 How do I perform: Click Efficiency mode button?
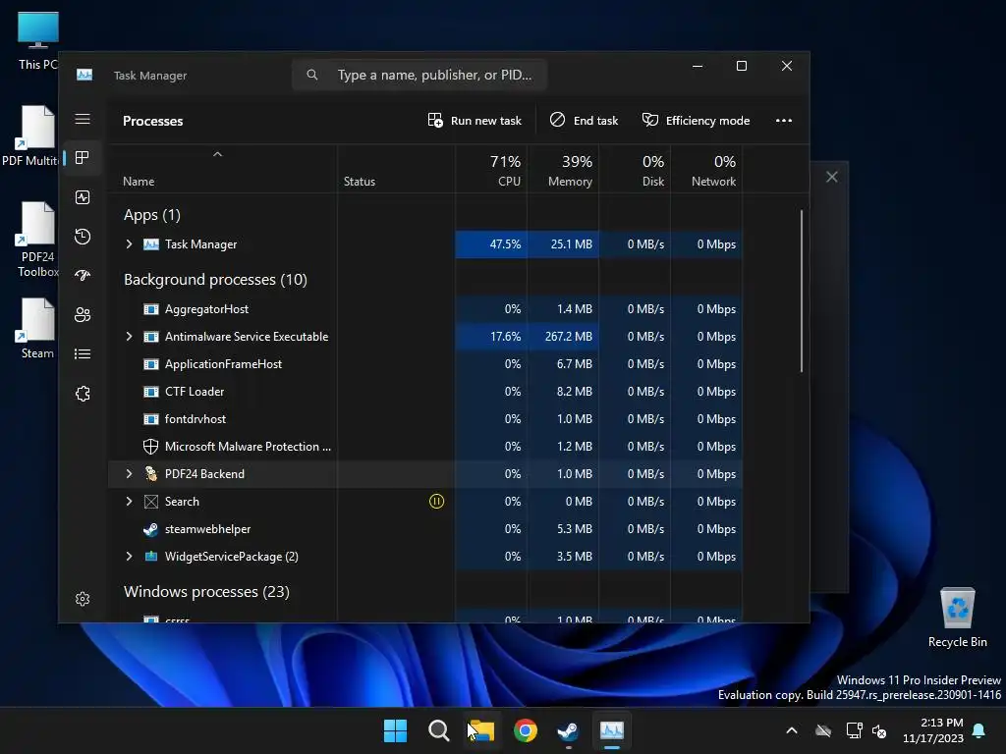pos(697,121)
